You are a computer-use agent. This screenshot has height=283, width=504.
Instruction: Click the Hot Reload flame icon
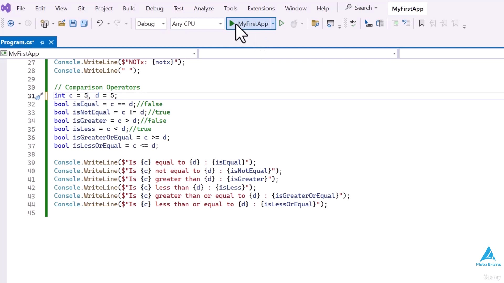point(294,24)
